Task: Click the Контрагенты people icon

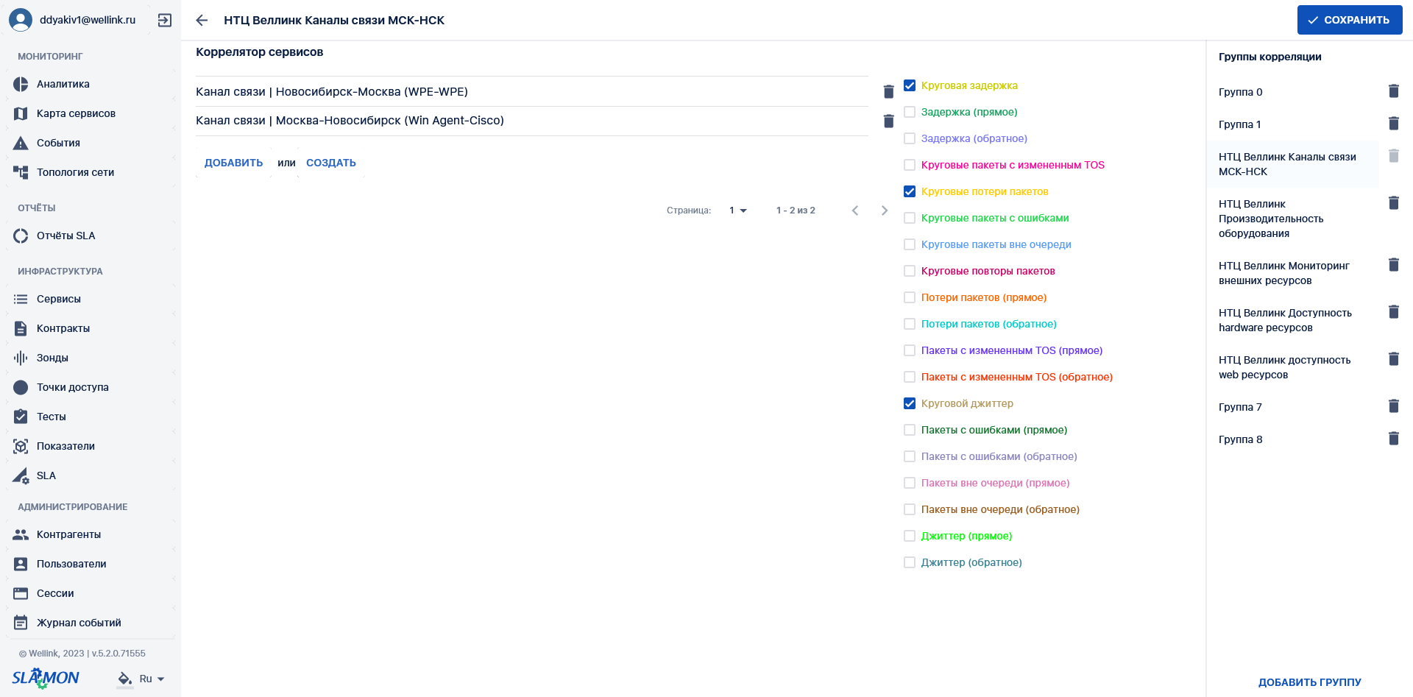Action: (x=21, y=534)
